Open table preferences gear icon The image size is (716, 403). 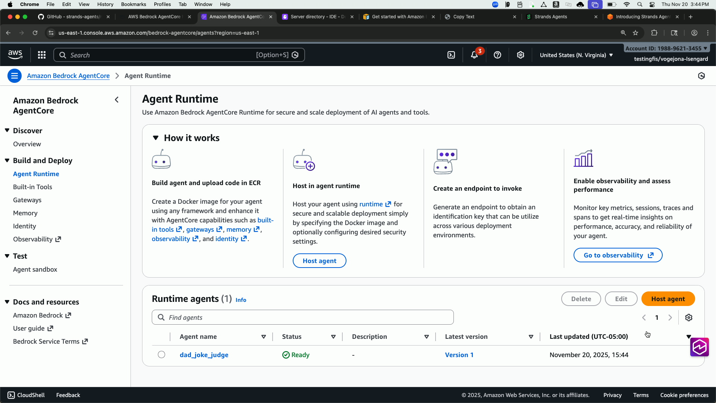(x=689, y=318)
